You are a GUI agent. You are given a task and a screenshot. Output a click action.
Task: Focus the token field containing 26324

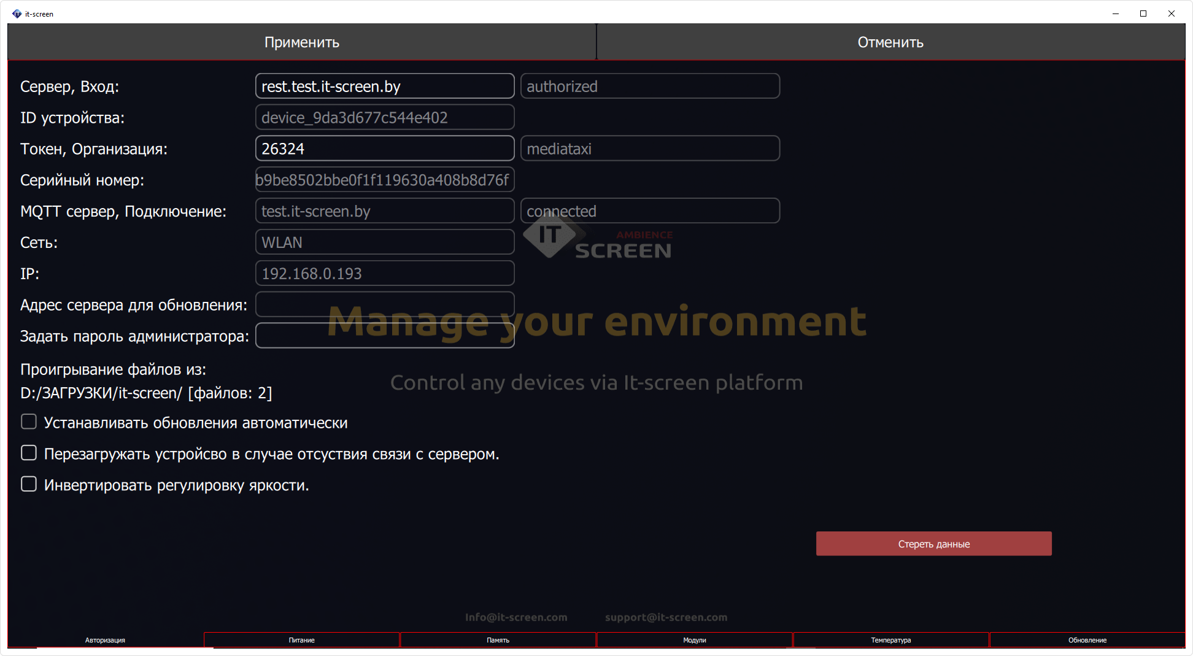click(384, 149)
